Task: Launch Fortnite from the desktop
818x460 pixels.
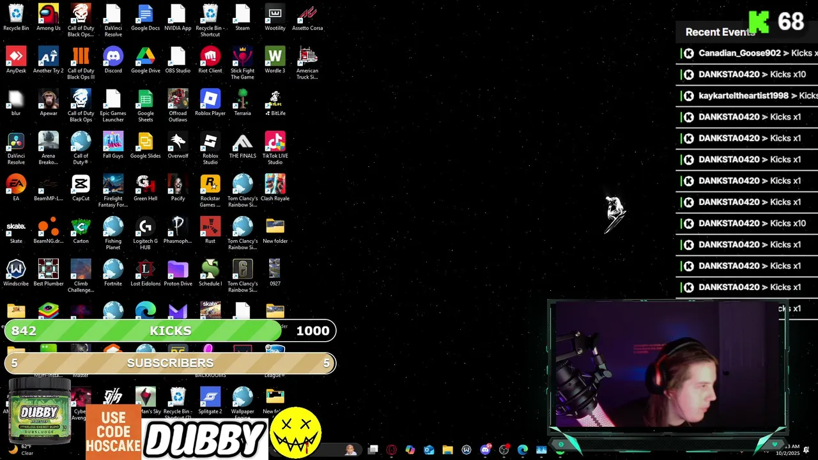Action: pos(113,273)
